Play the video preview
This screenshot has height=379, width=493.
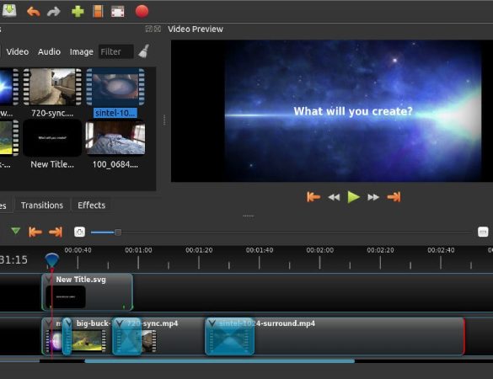(x=353, y=197)
